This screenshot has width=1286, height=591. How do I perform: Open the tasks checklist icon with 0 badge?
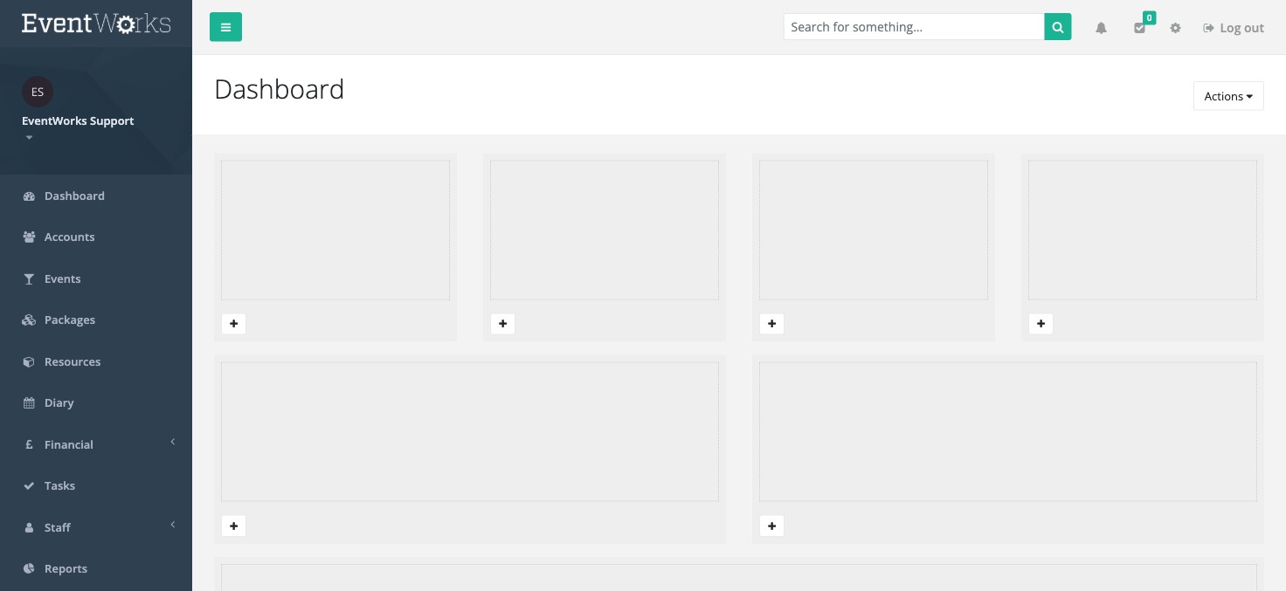click(x=1140, y=27)
